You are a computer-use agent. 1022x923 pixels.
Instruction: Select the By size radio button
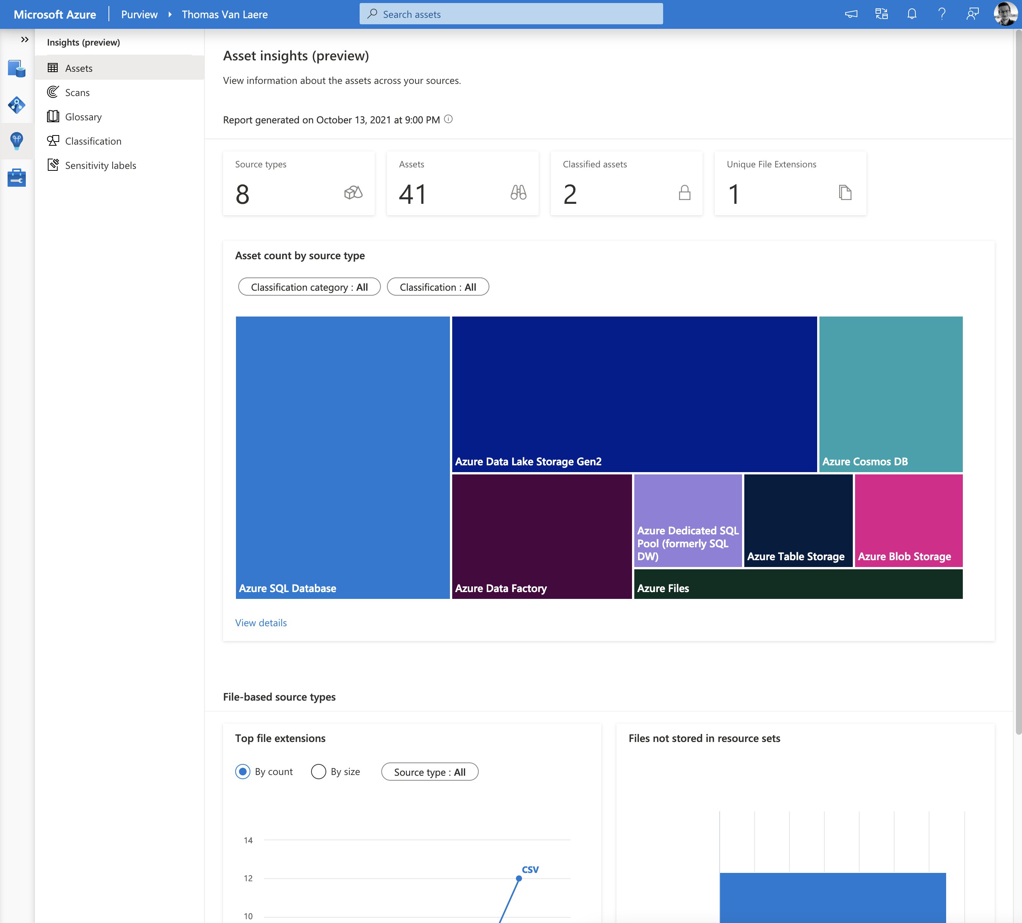click(318, 771)
